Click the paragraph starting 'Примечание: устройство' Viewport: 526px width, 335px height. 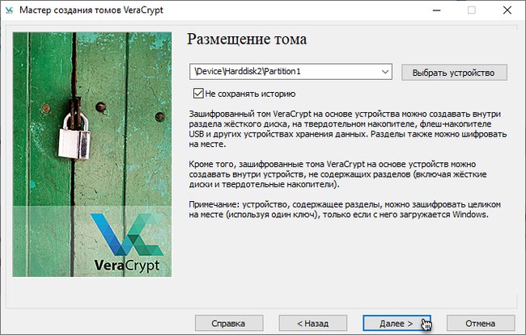coord(345,209)
